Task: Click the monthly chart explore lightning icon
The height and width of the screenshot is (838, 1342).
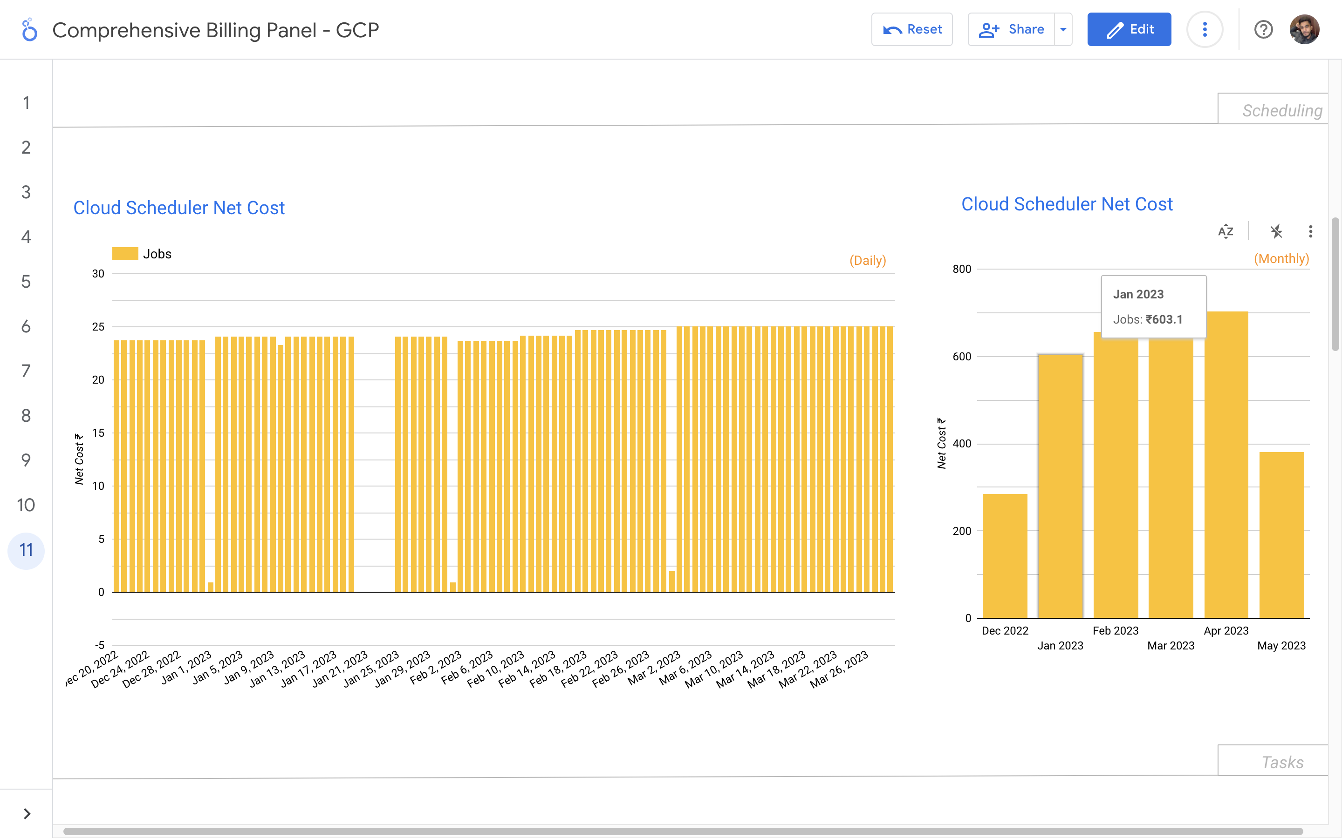Action: tap(1276, 231)
